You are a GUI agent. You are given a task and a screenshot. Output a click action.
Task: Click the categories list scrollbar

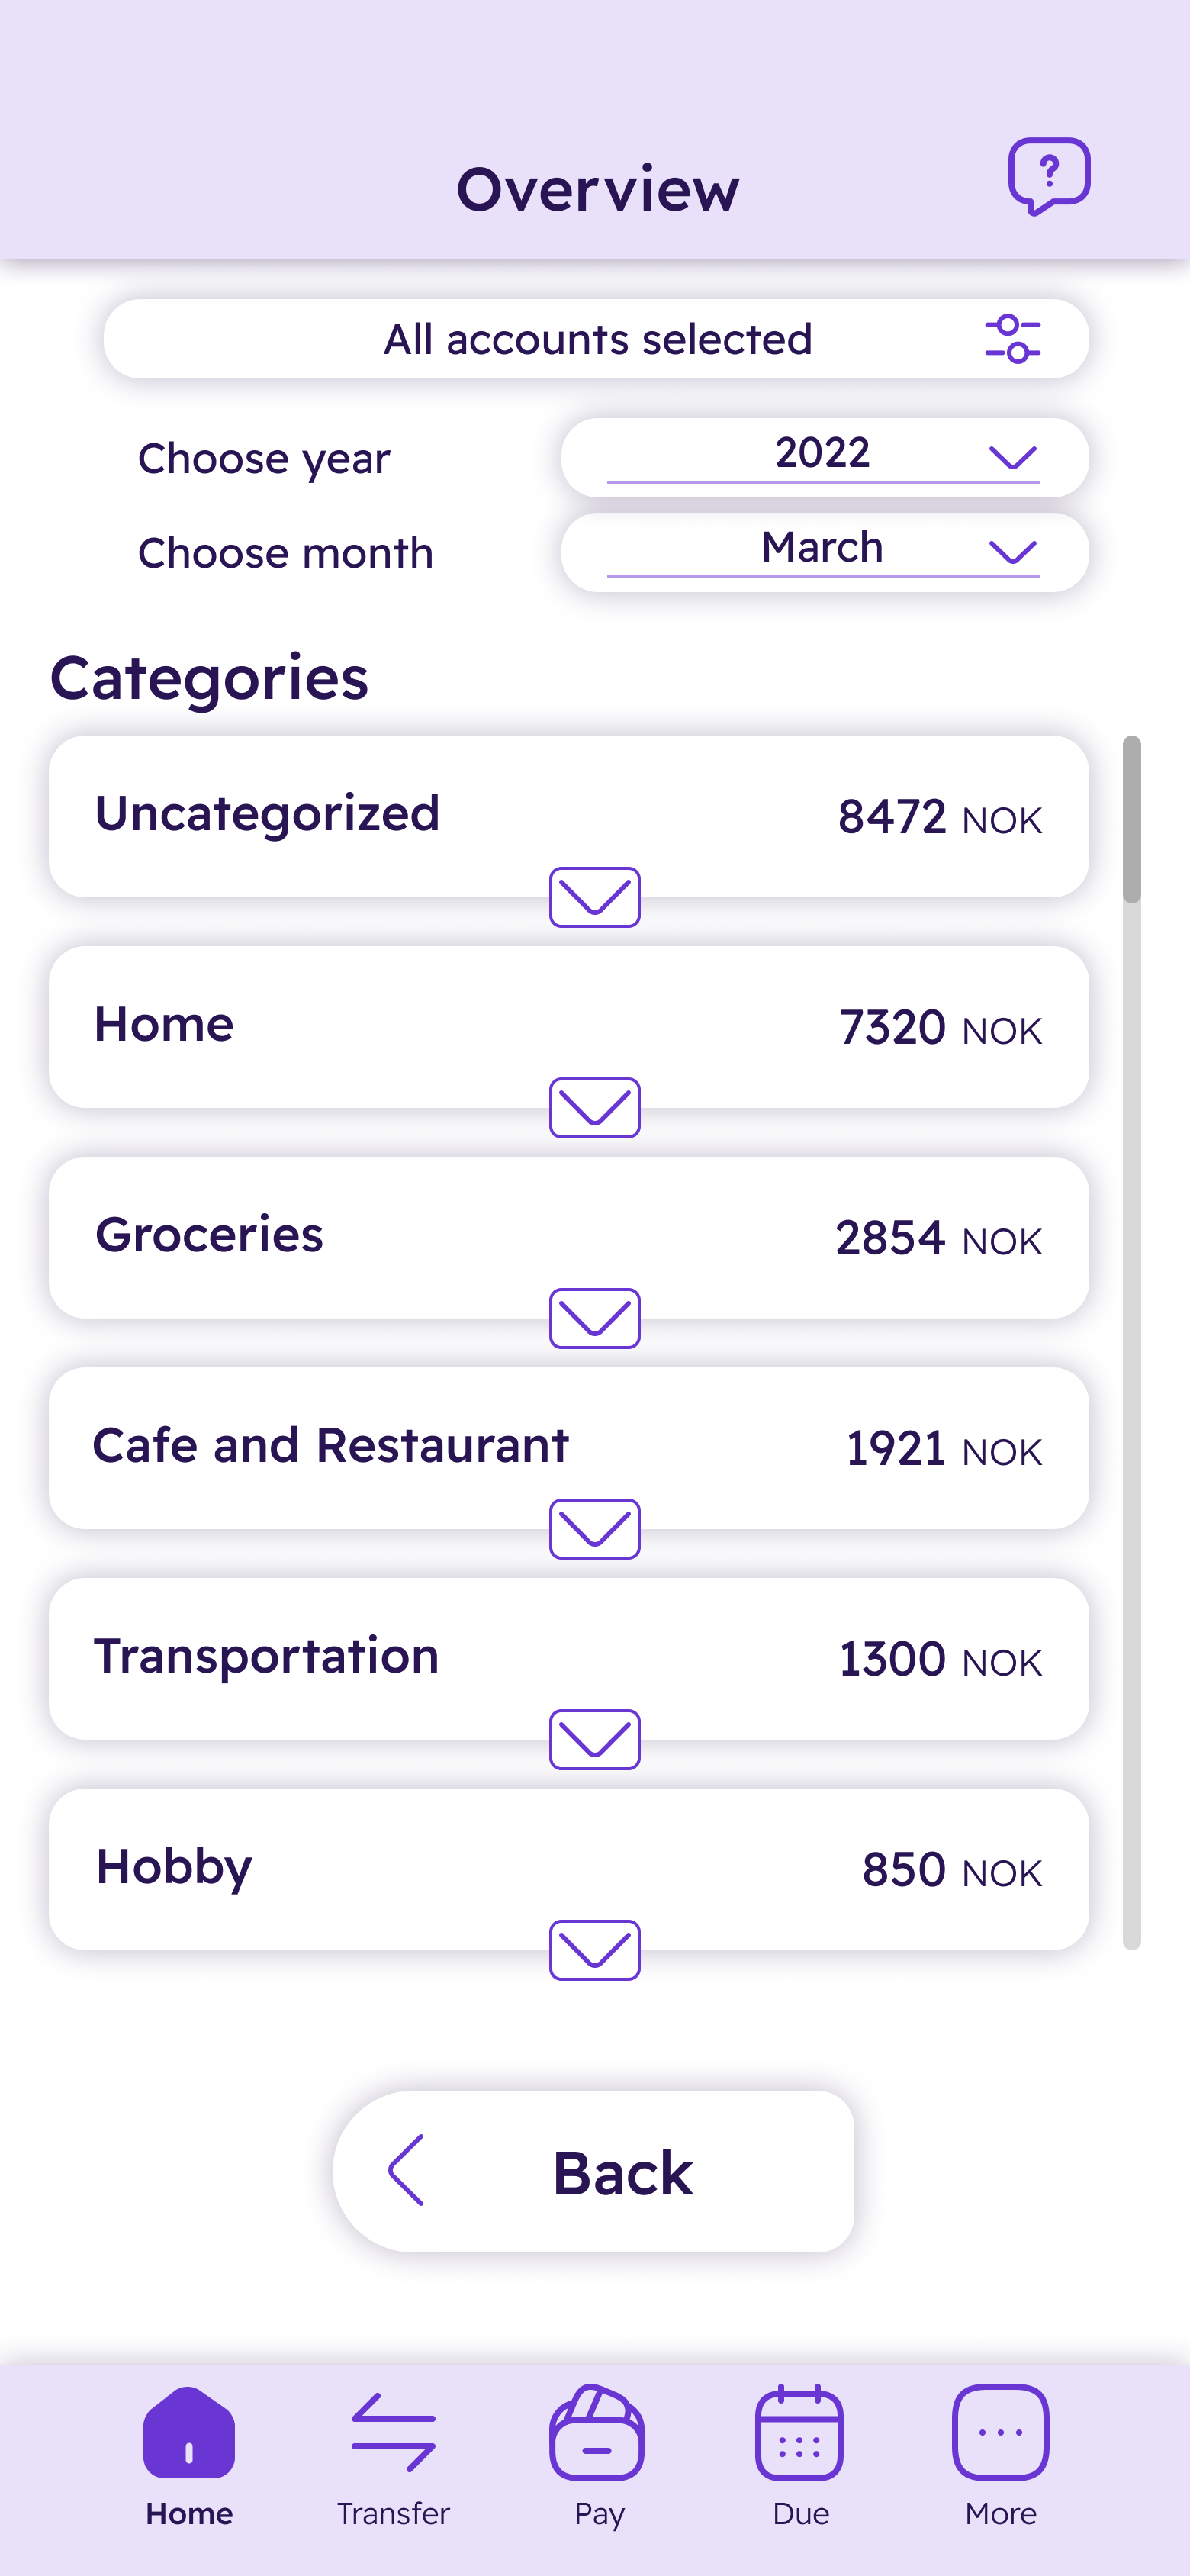tap(1131, 1342)
